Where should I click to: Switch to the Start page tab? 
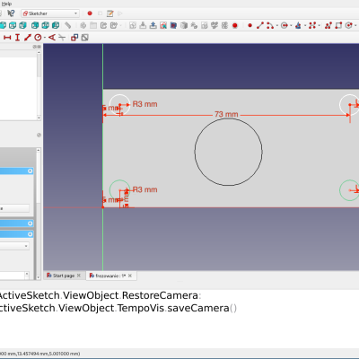64,276
